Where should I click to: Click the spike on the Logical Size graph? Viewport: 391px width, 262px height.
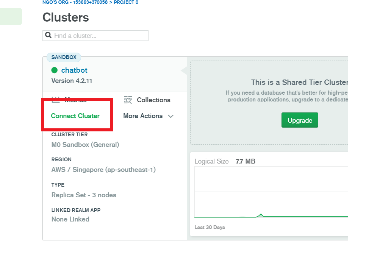point(261,215)
